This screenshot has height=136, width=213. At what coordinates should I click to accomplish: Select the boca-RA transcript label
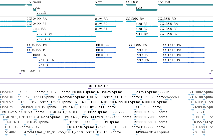39,29
